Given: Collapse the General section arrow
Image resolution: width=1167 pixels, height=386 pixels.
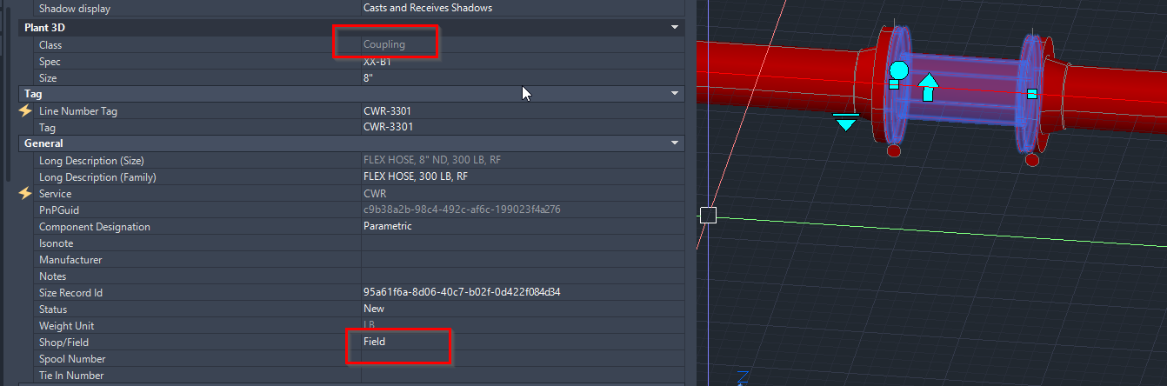Looking at the screenshot, I should point(674,143).
